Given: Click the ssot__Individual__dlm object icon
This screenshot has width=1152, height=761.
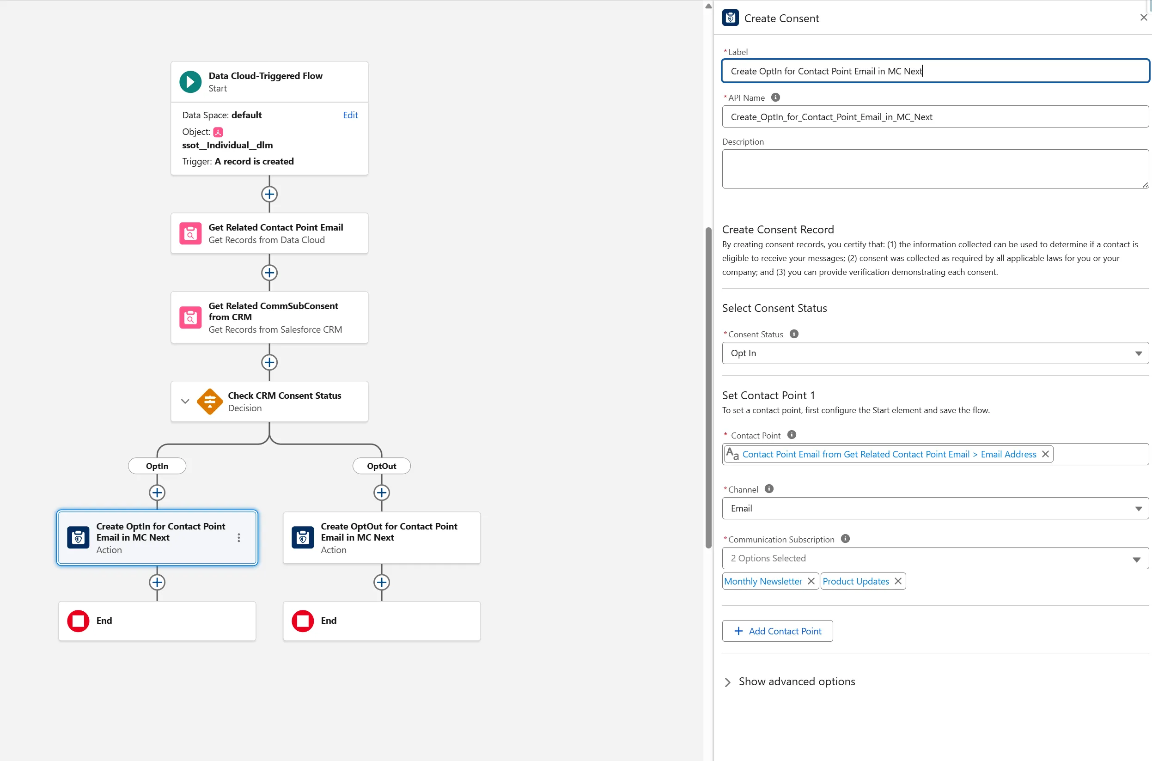Looking at the screenshot, I should (219, 132).
